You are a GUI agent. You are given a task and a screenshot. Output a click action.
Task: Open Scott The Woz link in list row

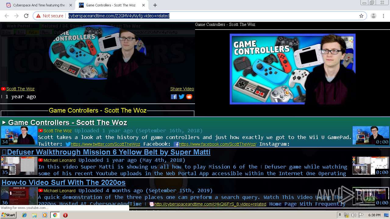pyautogui.click(x=58, y=131)
